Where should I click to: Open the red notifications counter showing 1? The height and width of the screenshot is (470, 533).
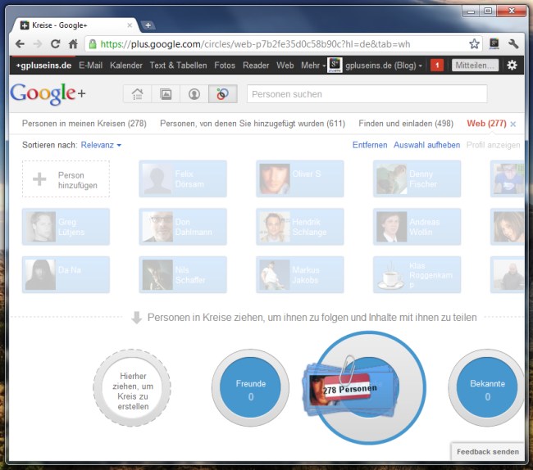click(x=437, y=66)
